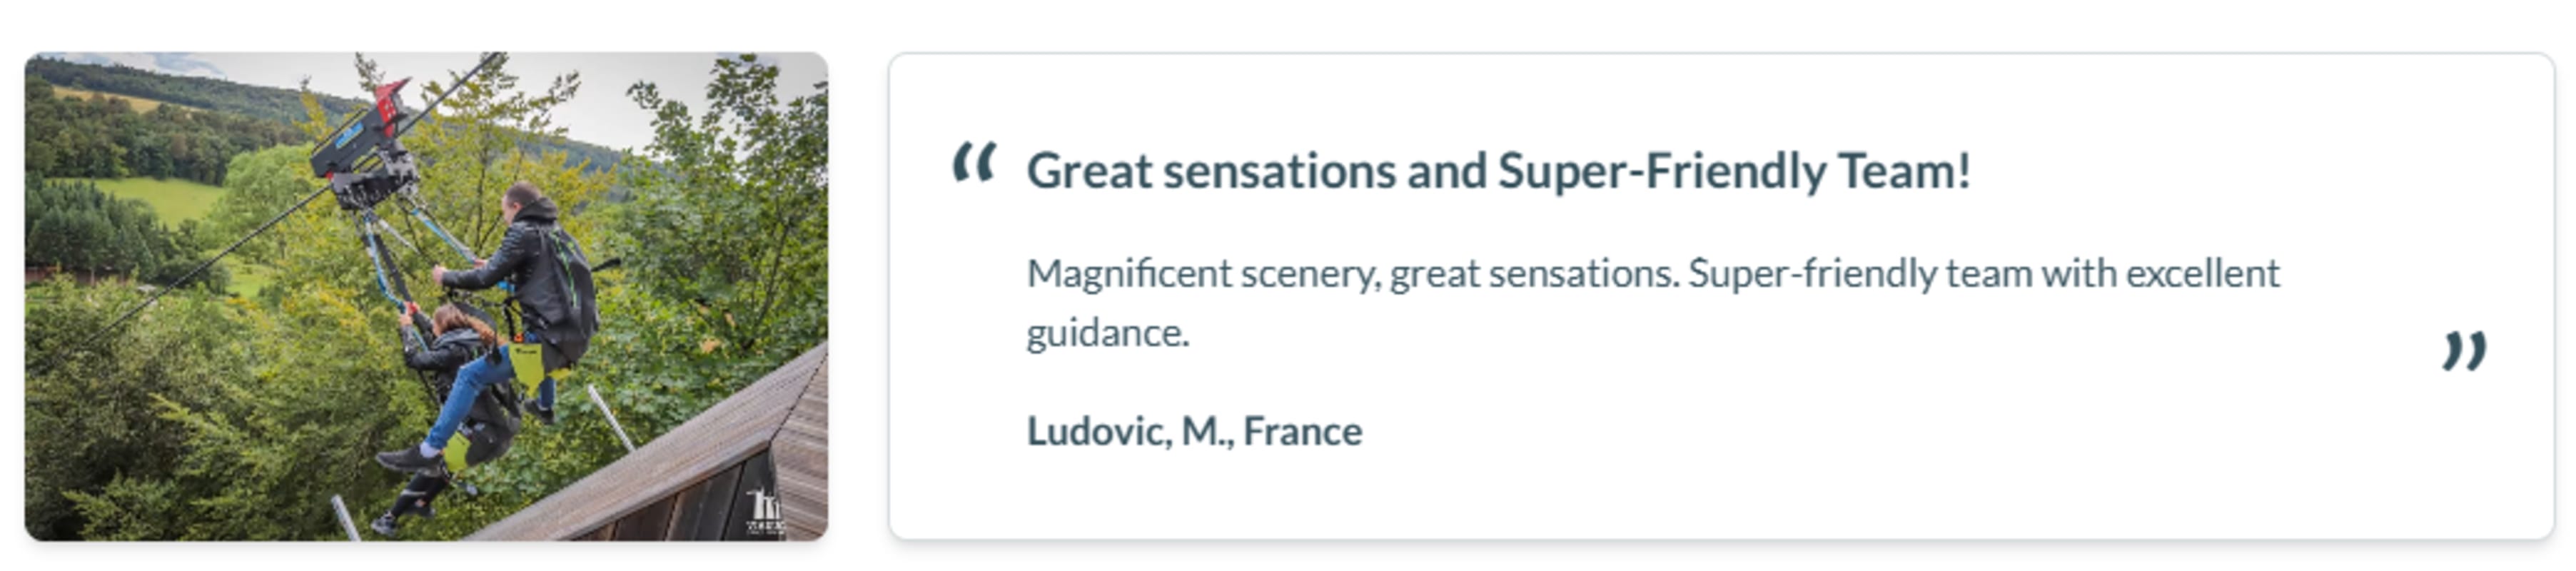
Task: Click "Ludovic" in the reviewer attribution
Action: pos(1096,431)
